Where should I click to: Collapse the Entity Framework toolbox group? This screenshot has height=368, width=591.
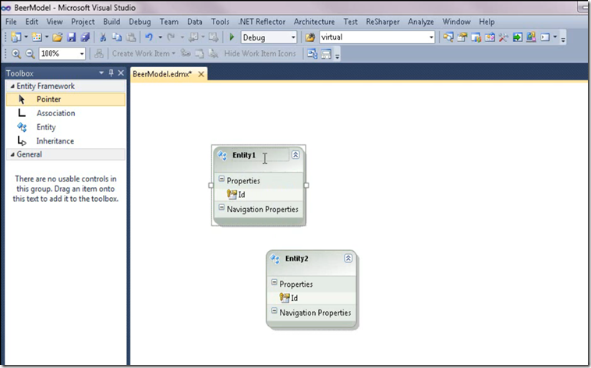12,87
